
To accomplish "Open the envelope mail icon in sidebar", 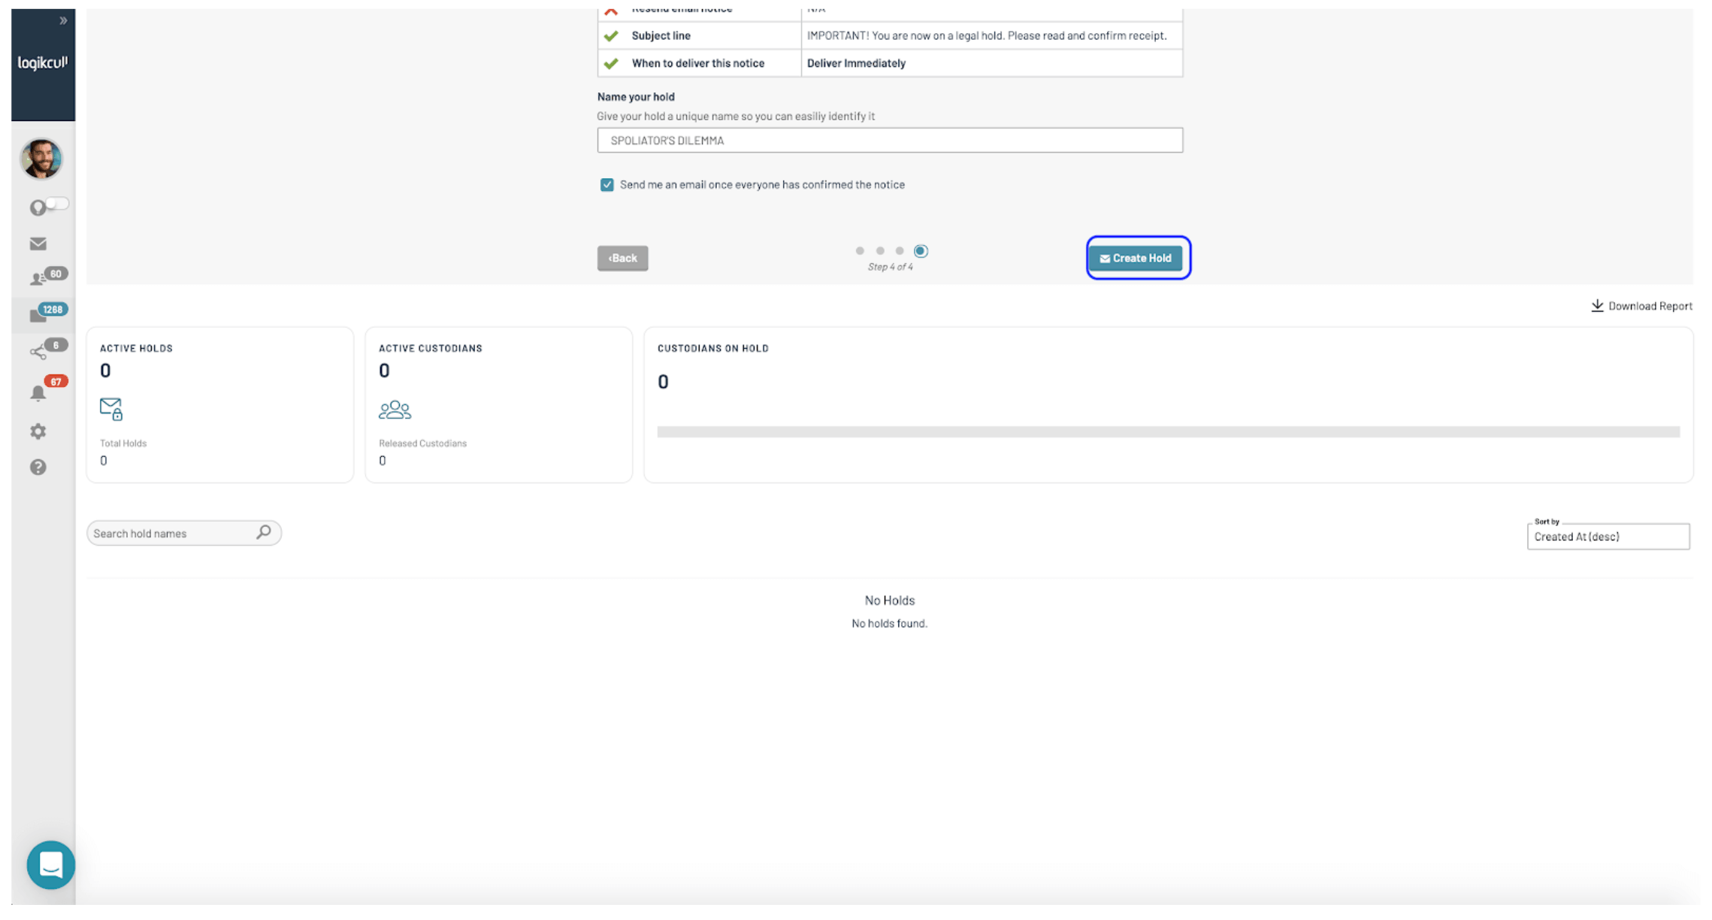I will (38, 244).
